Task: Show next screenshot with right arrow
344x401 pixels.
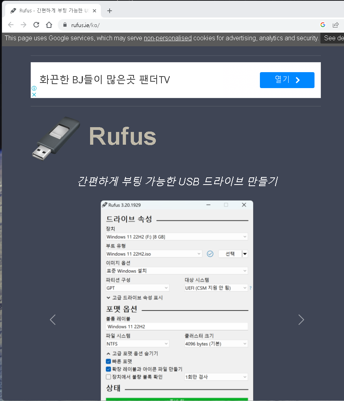Action: point(301,319)
